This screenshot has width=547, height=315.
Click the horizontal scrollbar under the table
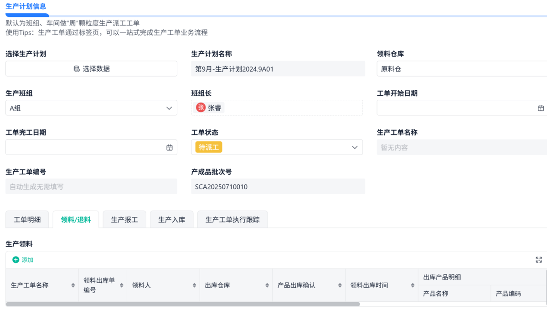point(182,304)
